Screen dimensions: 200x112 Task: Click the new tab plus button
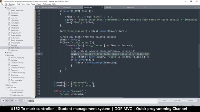click(x=196, y=7)
